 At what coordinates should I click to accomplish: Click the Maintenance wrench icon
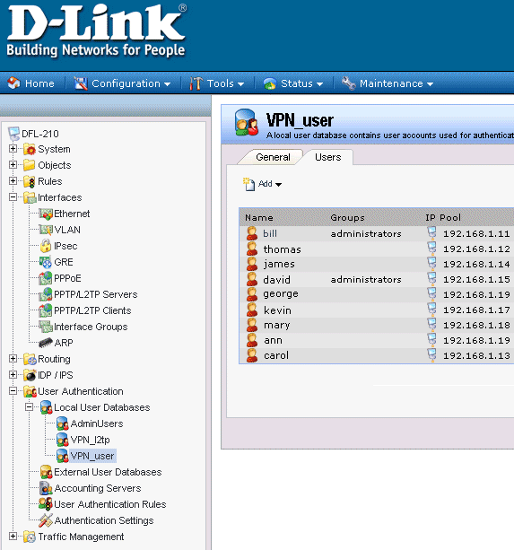click(x=349, y=83)
